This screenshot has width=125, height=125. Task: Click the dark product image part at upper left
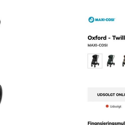tap(0, 22)
